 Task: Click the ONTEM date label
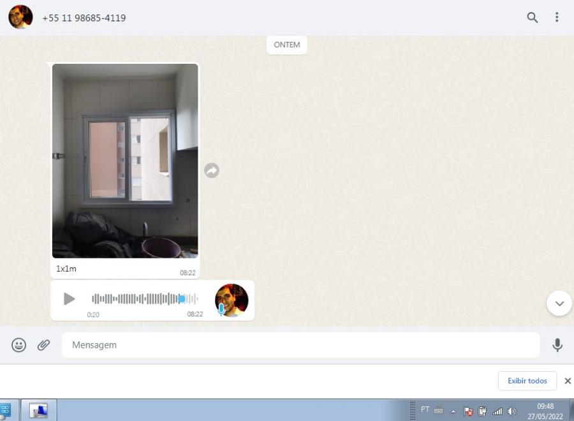(x=286, y=45)
